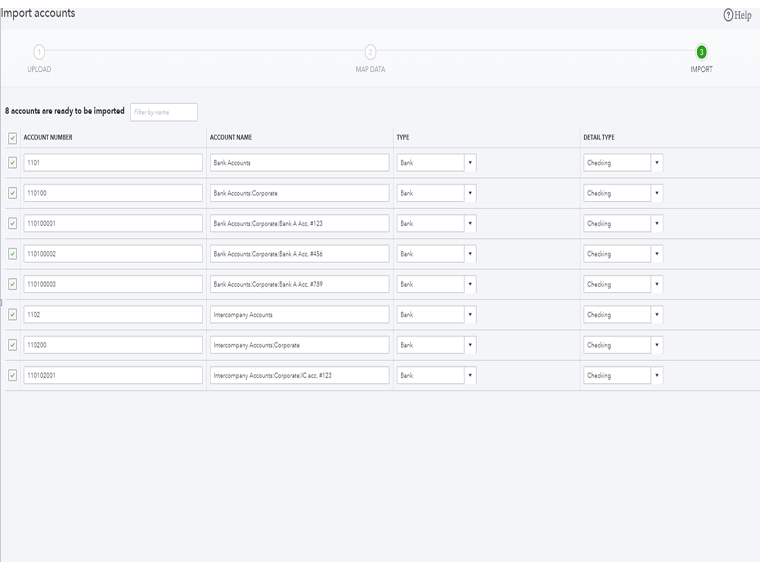Edit the account number field containing 110100001
The height and width of the screenshot is (570, 760).
click(113, 223)
